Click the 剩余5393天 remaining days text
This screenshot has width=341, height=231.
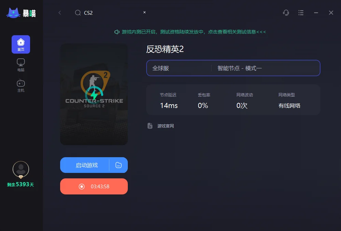[x=21, y=185]
